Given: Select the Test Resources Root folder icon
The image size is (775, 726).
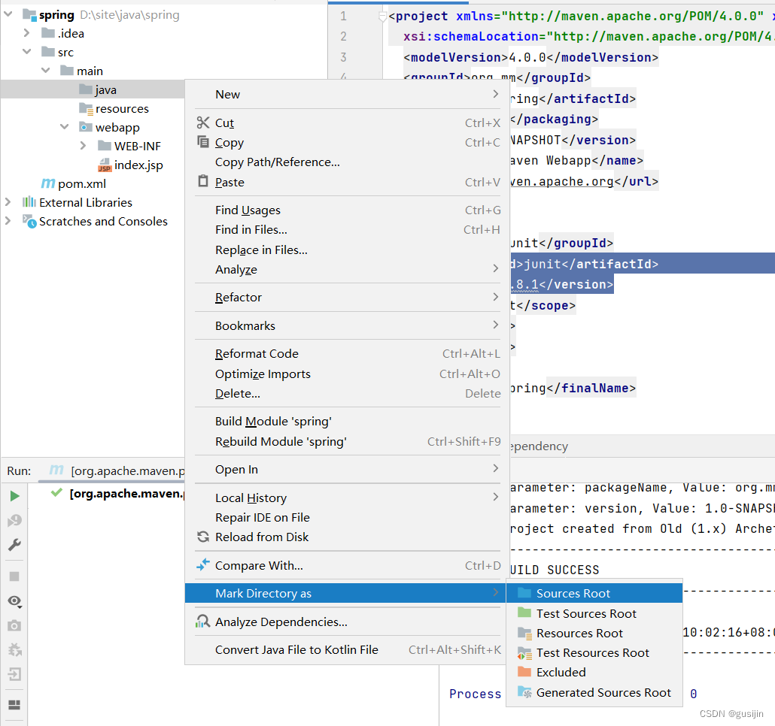Looking at the screenshot, I should [x=524, y=653].
